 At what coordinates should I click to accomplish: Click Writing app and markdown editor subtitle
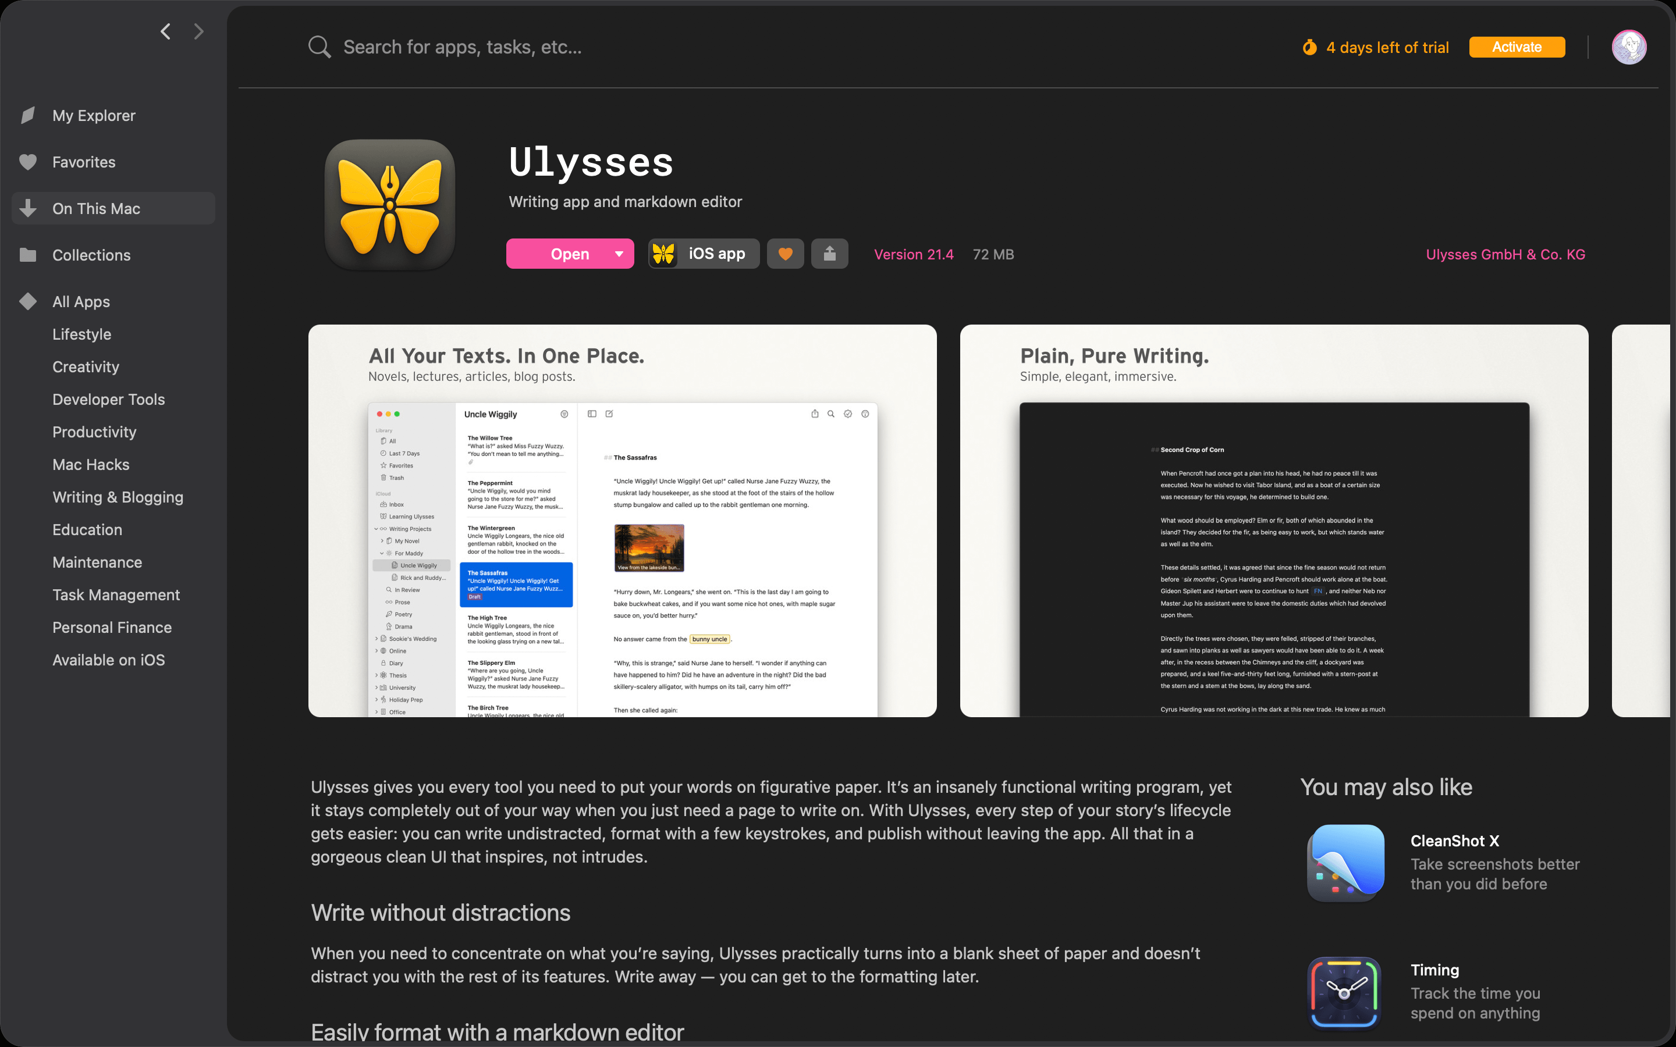click(x=624, y=201)
